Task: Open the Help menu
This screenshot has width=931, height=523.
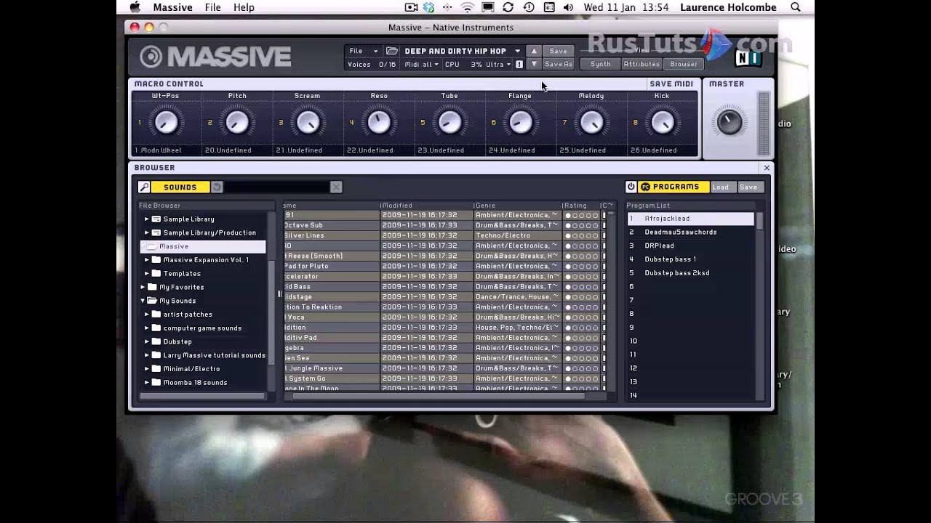Action: [x=244, y=7]
